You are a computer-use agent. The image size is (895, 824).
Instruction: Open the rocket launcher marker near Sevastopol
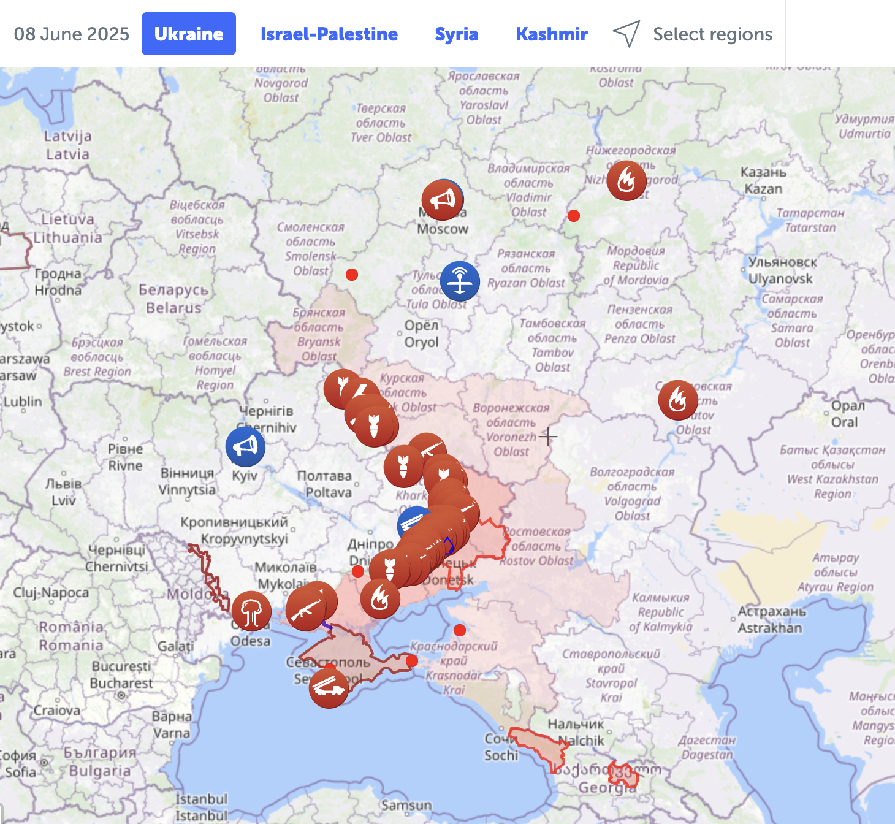pos(329,688)
